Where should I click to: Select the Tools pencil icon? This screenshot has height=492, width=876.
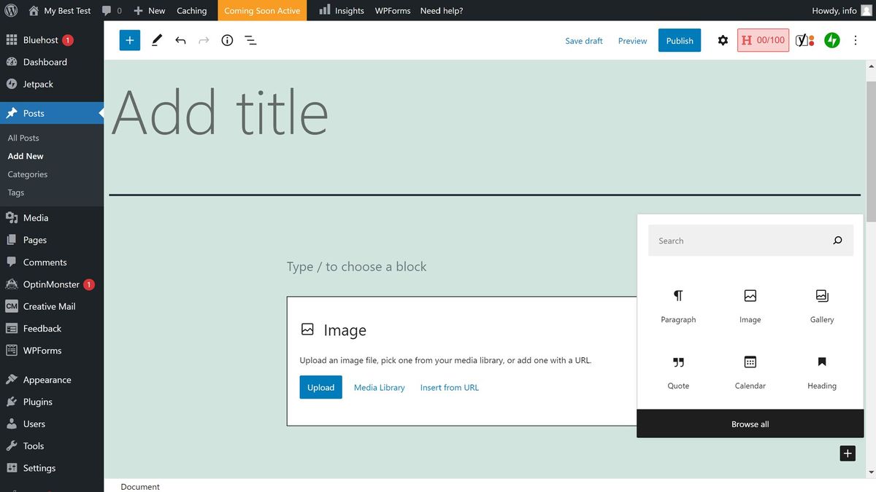(156, 40)
